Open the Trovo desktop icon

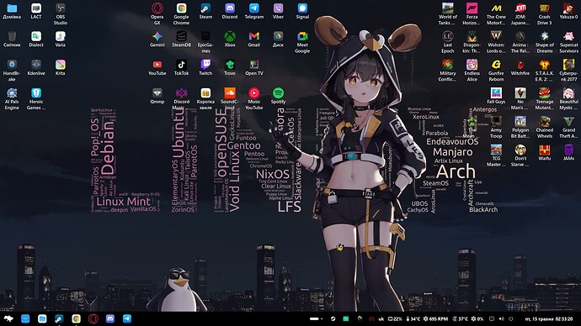pyautogui.click(x=230, y=68)
